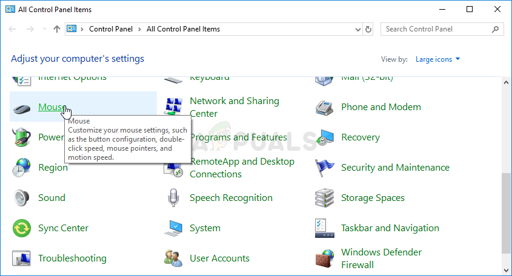Open the Security and Maintenance flag icon
The width and height of the screenshot is (512, 276).
coord(325,168)
